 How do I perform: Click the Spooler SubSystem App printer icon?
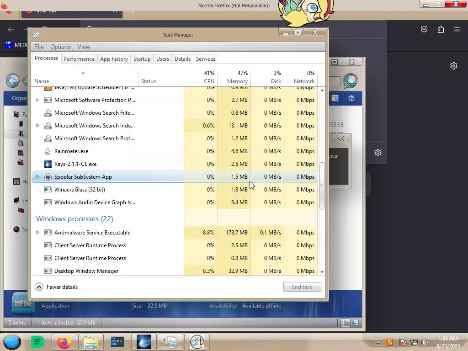tap(48, 177)
